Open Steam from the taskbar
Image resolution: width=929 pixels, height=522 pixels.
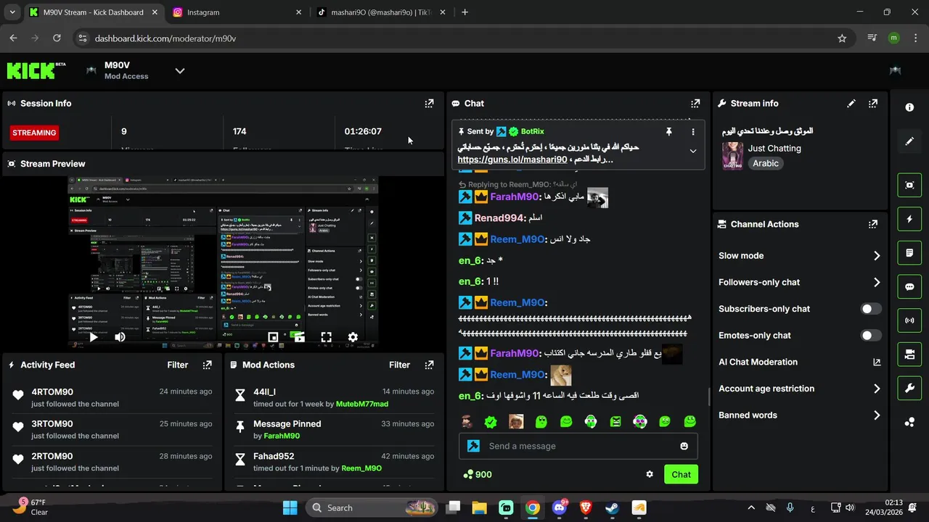(612, 507)
